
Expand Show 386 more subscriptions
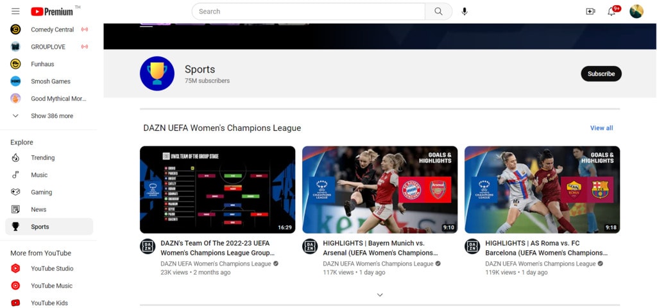[x=49, y=116]
